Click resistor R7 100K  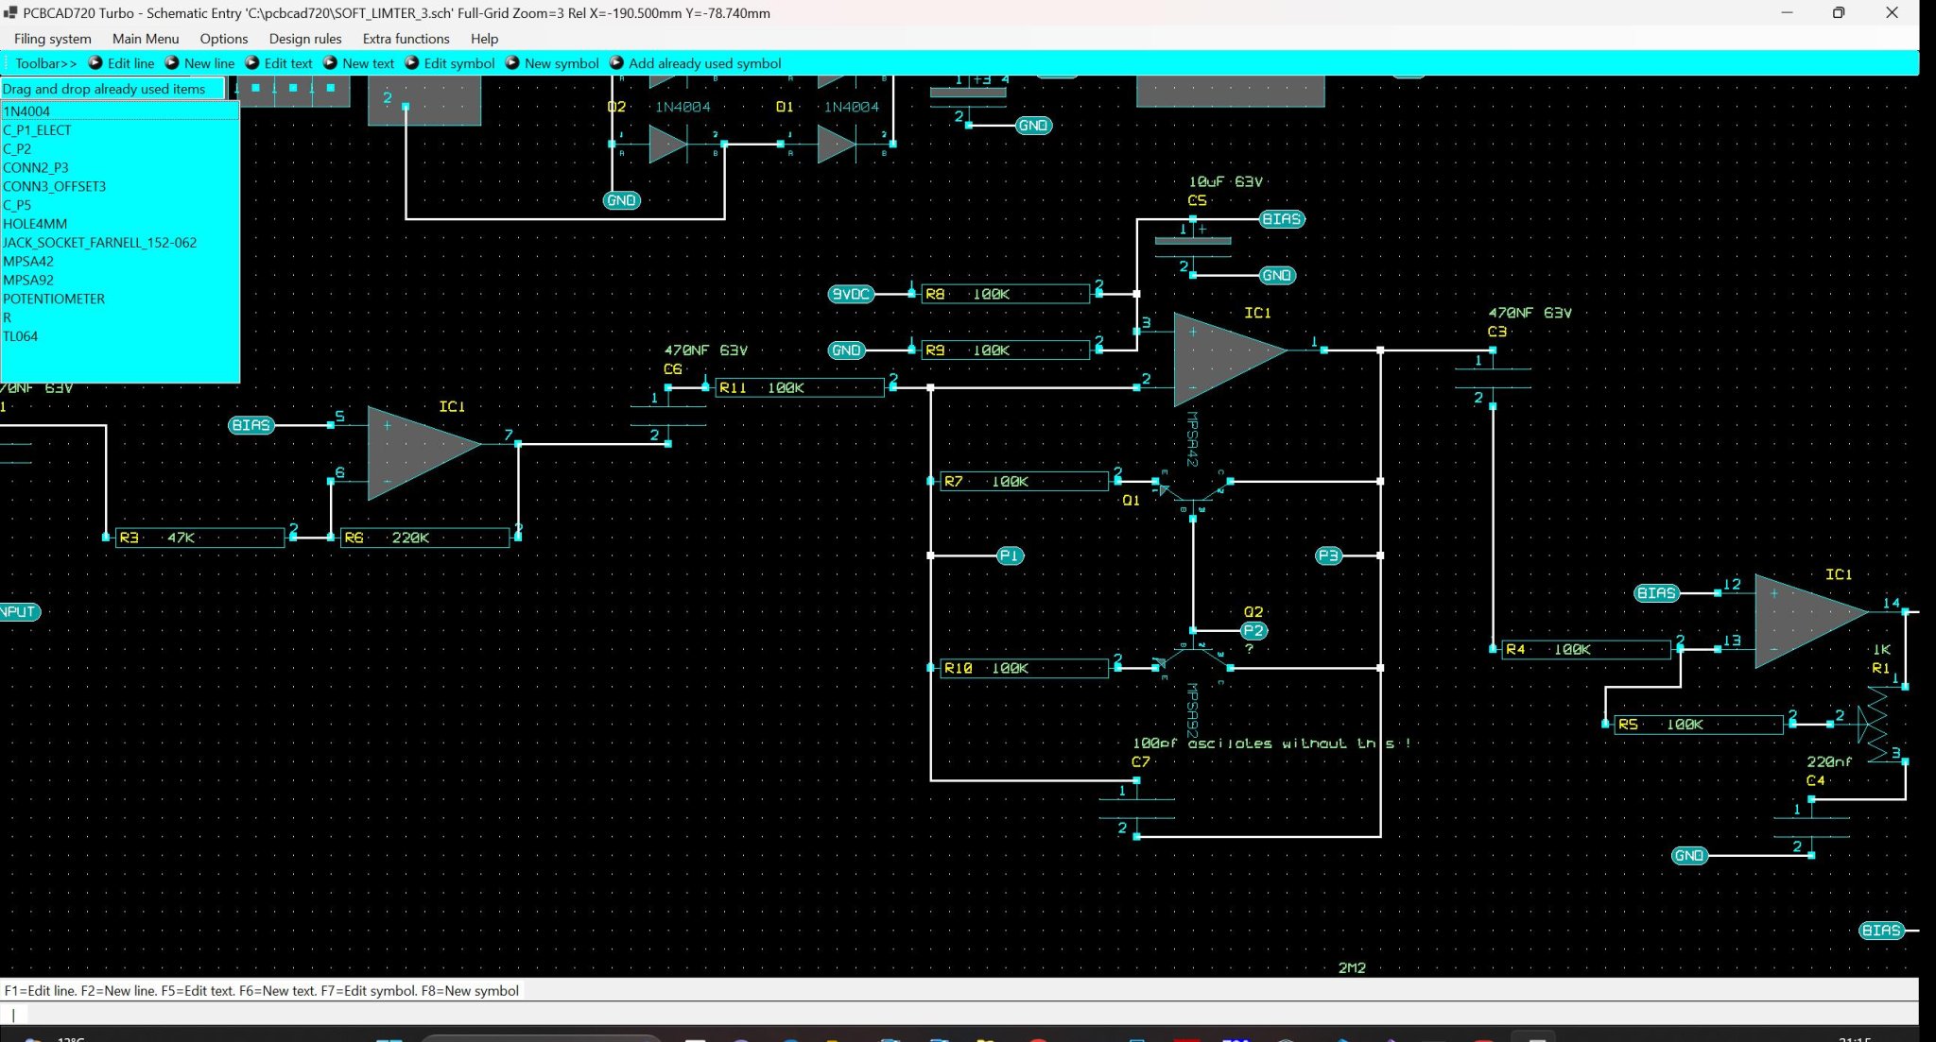pyautogui.click(x=1024, y=482)
